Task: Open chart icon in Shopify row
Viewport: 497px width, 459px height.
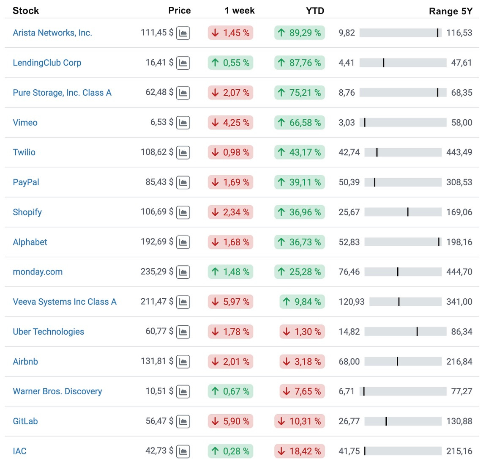Action: [x=183, y=212]
